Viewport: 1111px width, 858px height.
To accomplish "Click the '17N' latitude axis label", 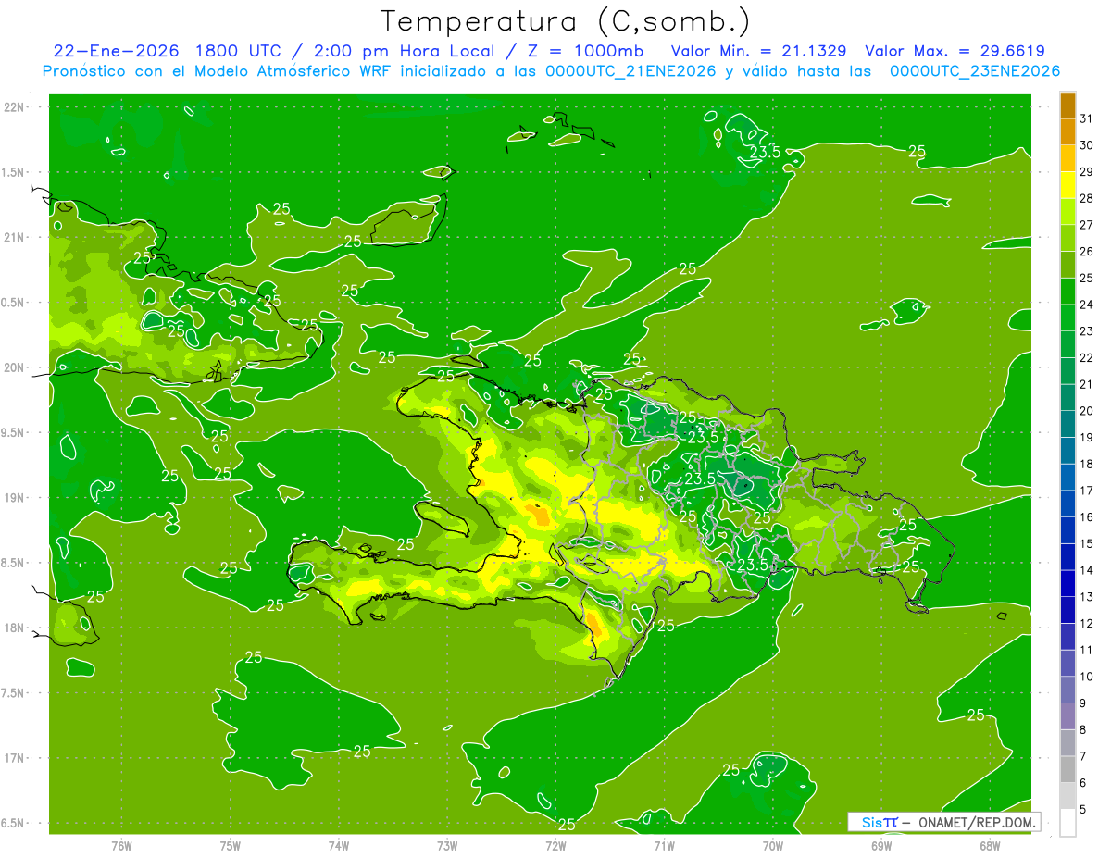I will [x=14, y=759].
